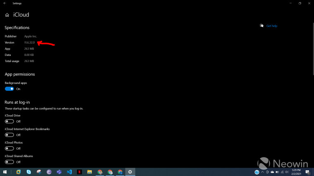Click the Total usage label

12,61
